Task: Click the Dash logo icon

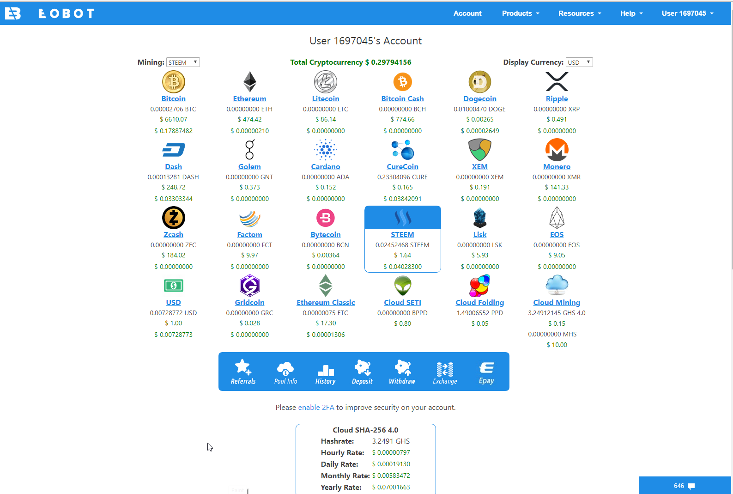Action: click(x=174, y=150)
